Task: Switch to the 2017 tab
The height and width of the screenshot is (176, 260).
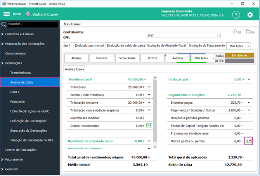Action: 67,46
